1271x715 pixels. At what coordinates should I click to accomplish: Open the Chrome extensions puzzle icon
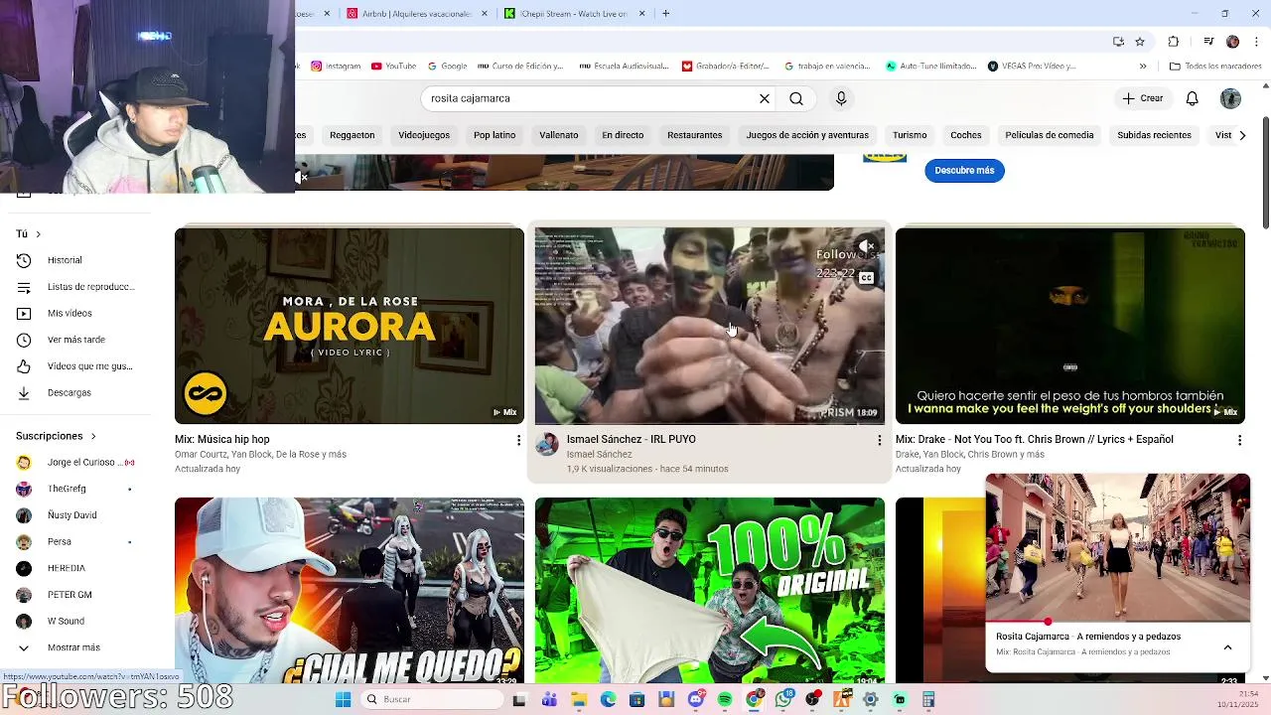point(1174,41)
